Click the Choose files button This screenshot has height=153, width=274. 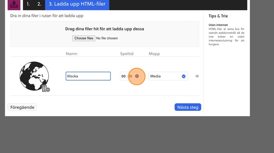point(84,38)
